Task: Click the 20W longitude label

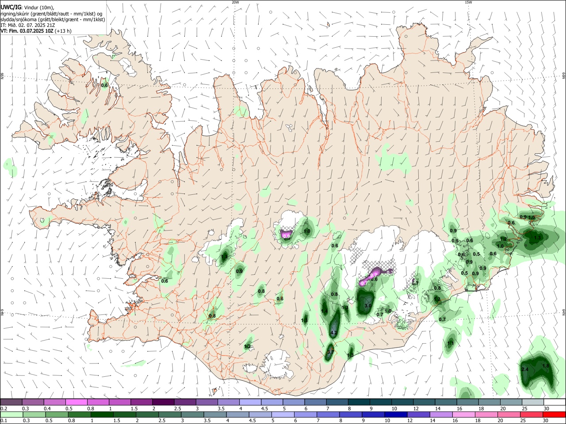Action: tap(235, 2)
